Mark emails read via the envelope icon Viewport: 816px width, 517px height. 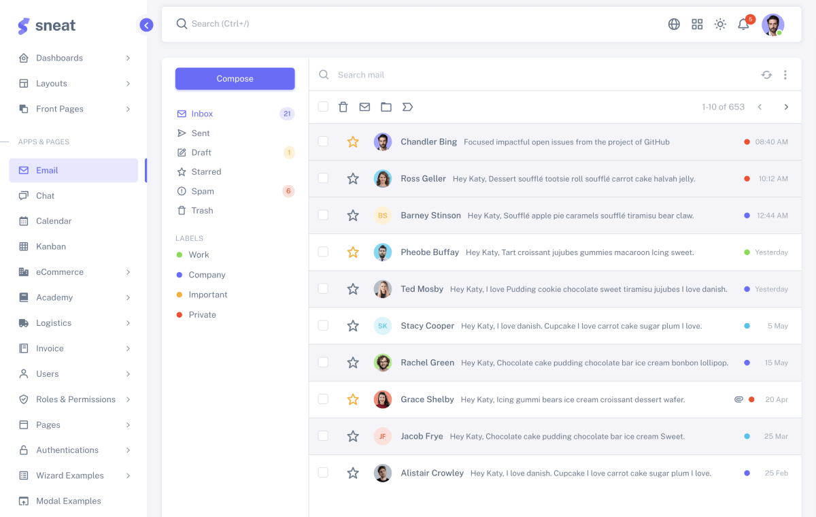tap(364, 107)
